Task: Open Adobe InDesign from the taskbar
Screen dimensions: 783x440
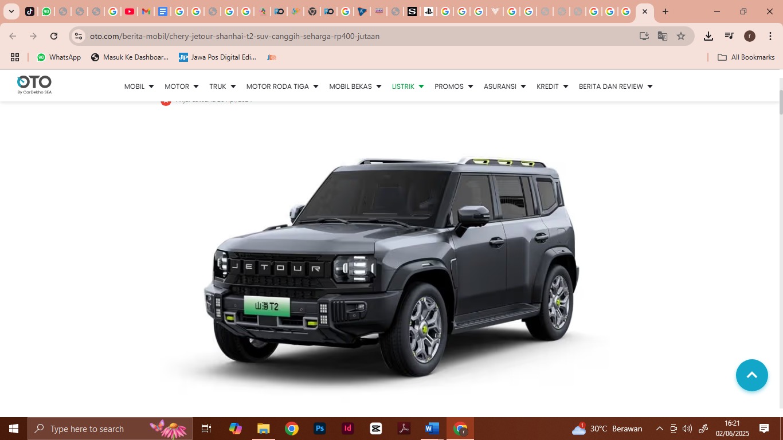Action: tap(347, 429)
